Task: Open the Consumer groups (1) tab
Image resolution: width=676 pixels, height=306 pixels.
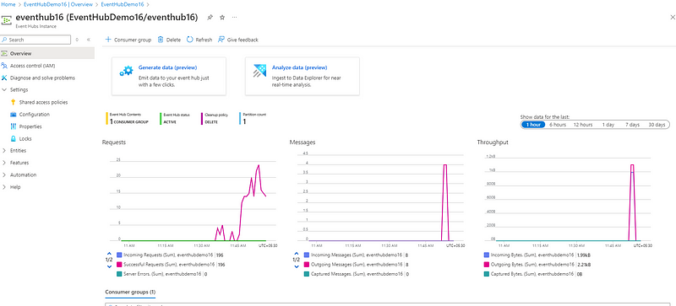Action: (x=130, y=292)
